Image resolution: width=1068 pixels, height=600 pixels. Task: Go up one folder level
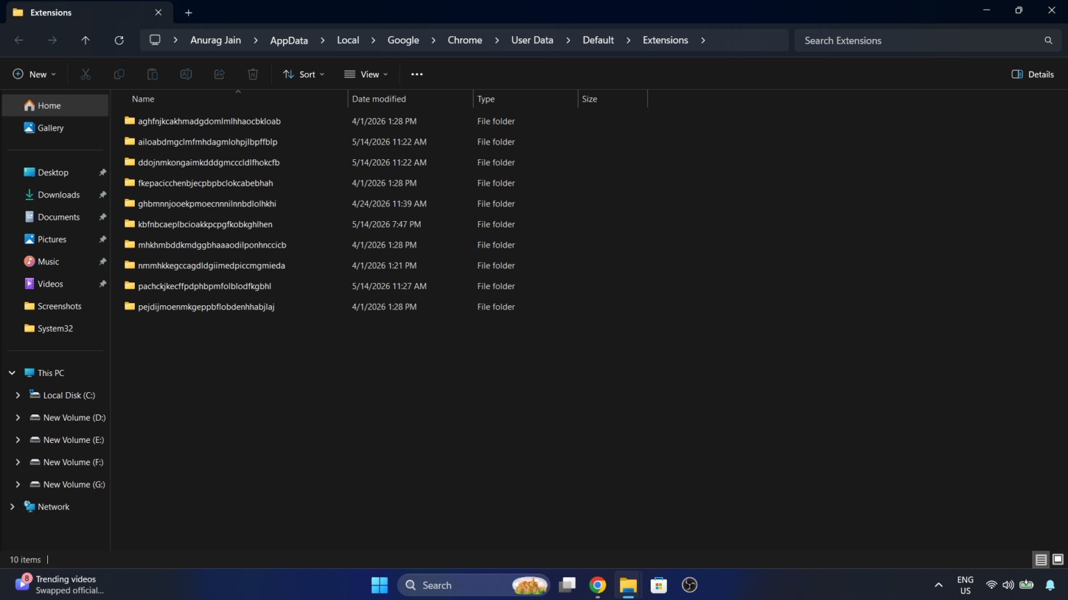[x=86, y=40]
